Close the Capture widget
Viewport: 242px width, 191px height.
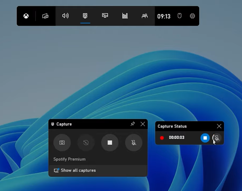143,124
